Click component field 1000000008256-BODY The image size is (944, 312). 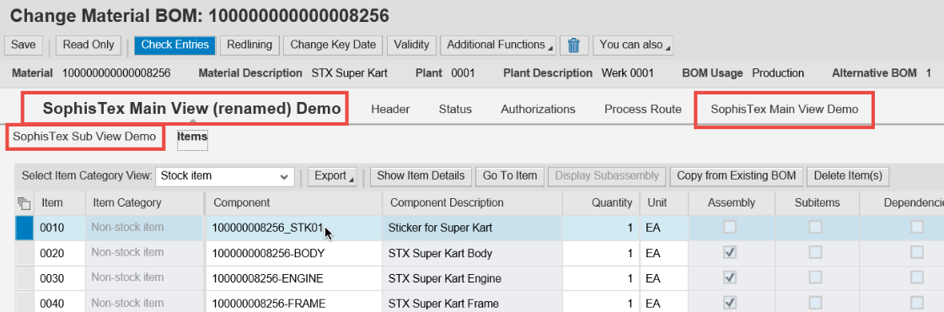[294, 253]
